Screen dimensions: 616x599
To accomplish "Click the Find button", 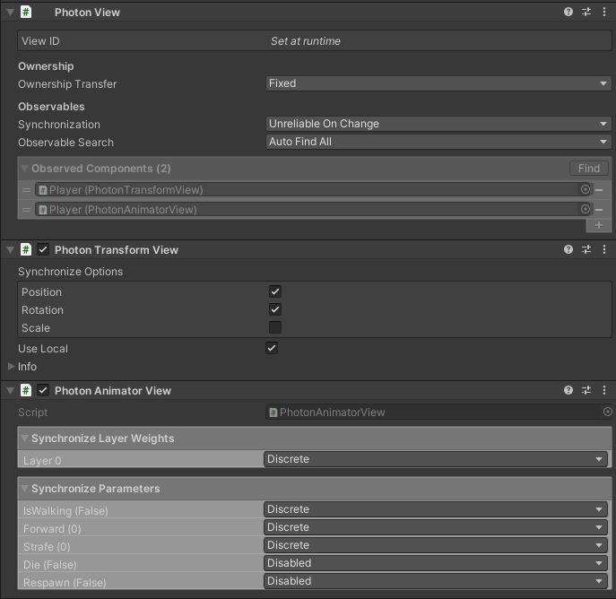I will [x=589, y=168].
